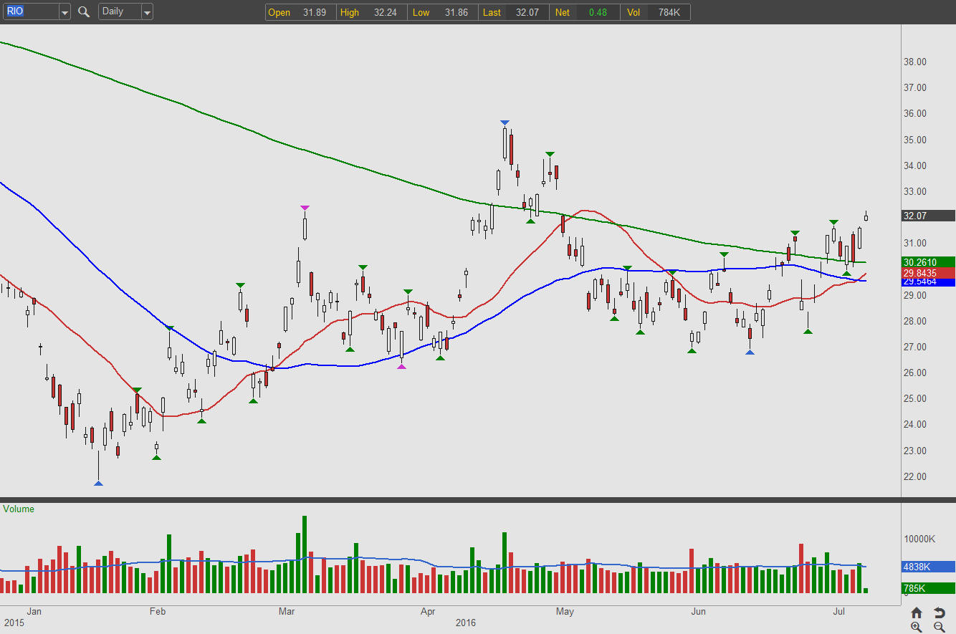The width and height of the screenshot is (956, 634).
Task: Click the Vol value 784K
Action: (669, 12)
